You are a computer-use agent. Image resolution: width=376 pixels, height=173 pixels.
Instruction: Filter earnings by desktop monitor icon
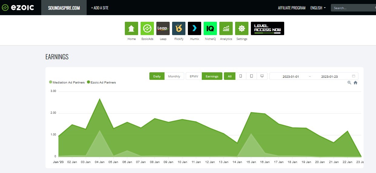pos(262,76)
